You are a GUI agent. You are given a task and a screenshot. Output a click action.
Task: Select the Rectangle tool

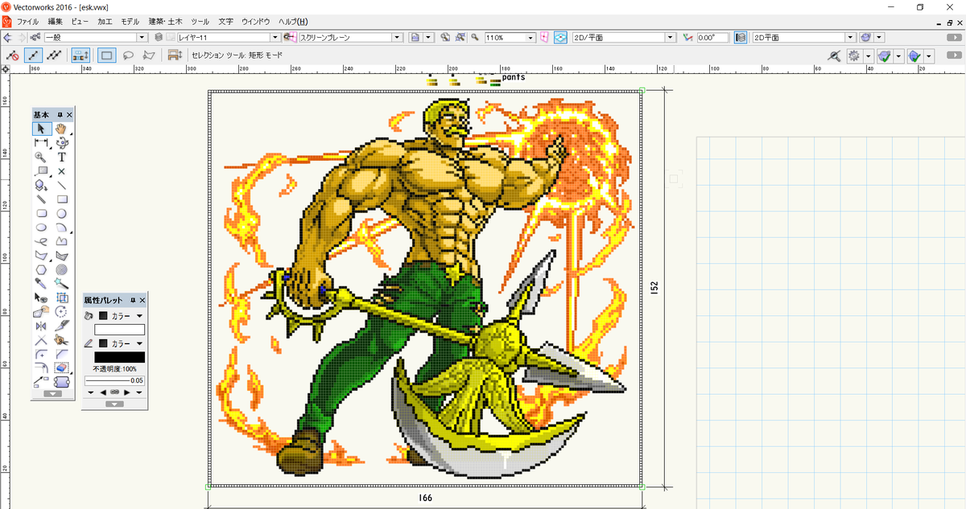pyautogui.click(x=61, y=199)
